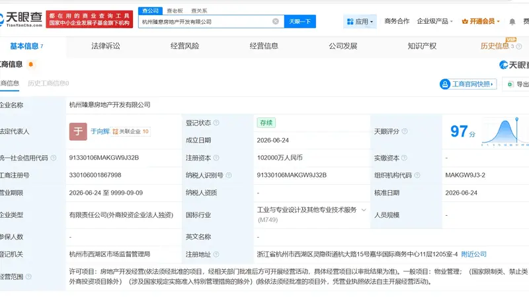The image size is (529, 297).
Task: Click 杭州市西湖区市场监督管理局 text
Action: point(110,254)
